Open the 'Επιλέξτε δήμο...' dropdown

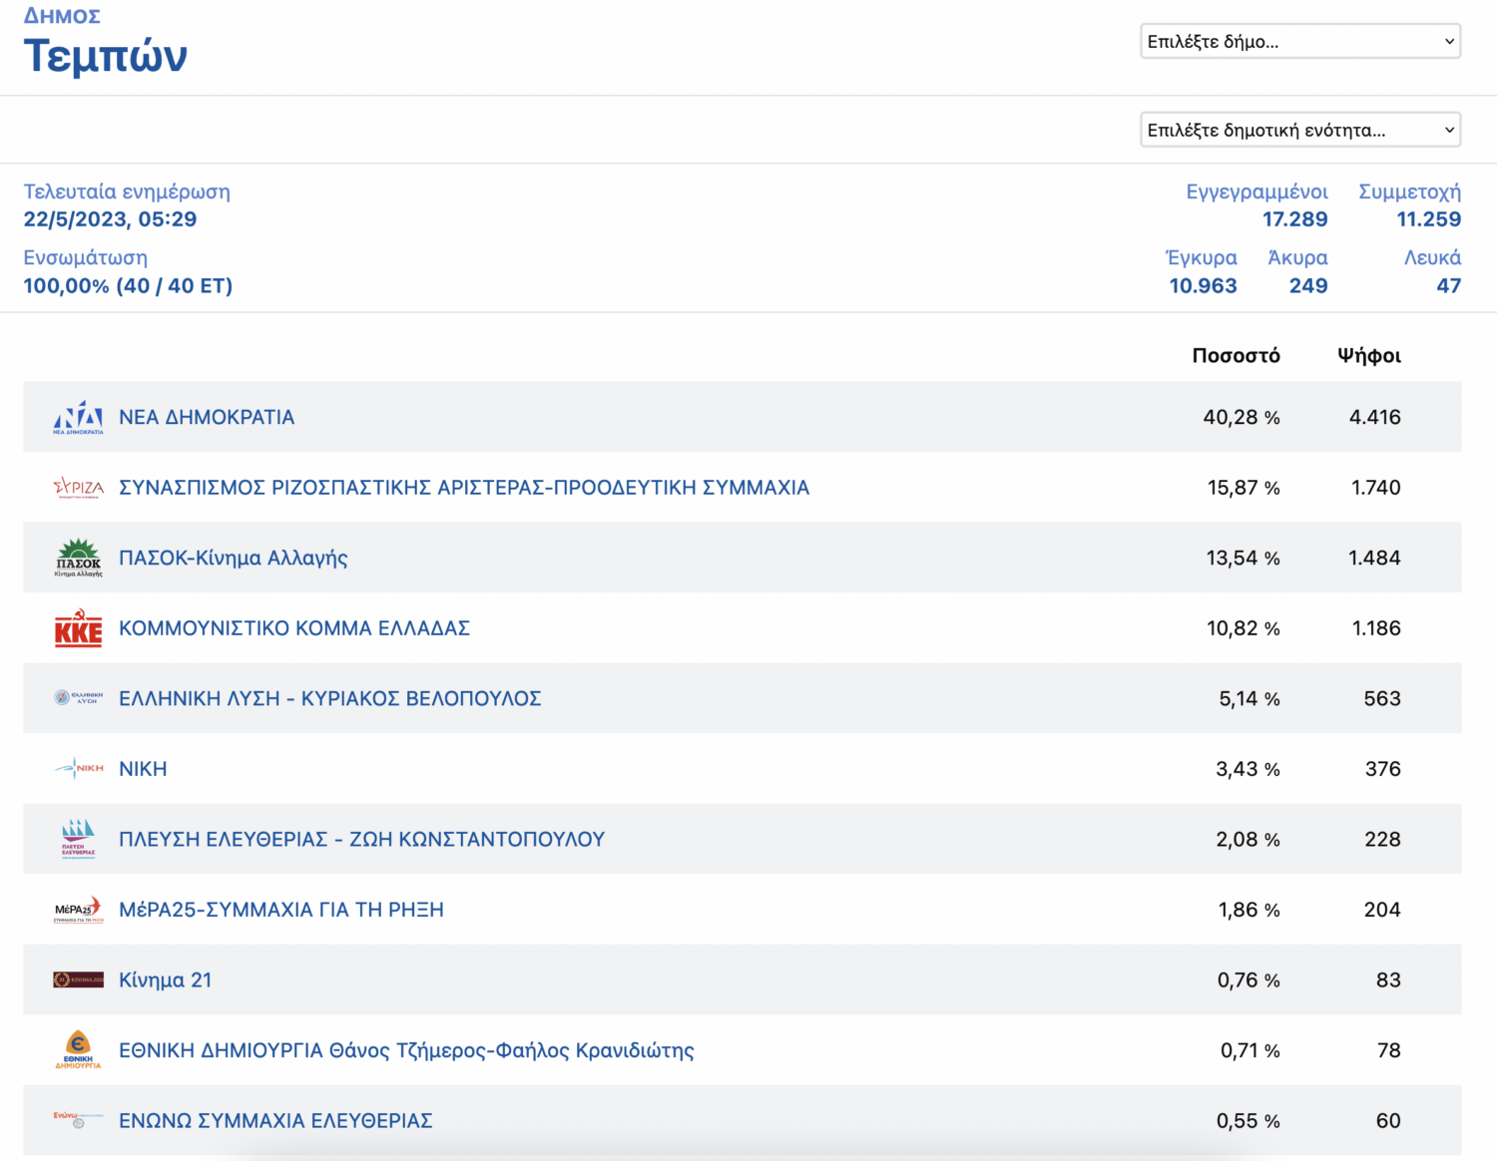coord(1300,41)
